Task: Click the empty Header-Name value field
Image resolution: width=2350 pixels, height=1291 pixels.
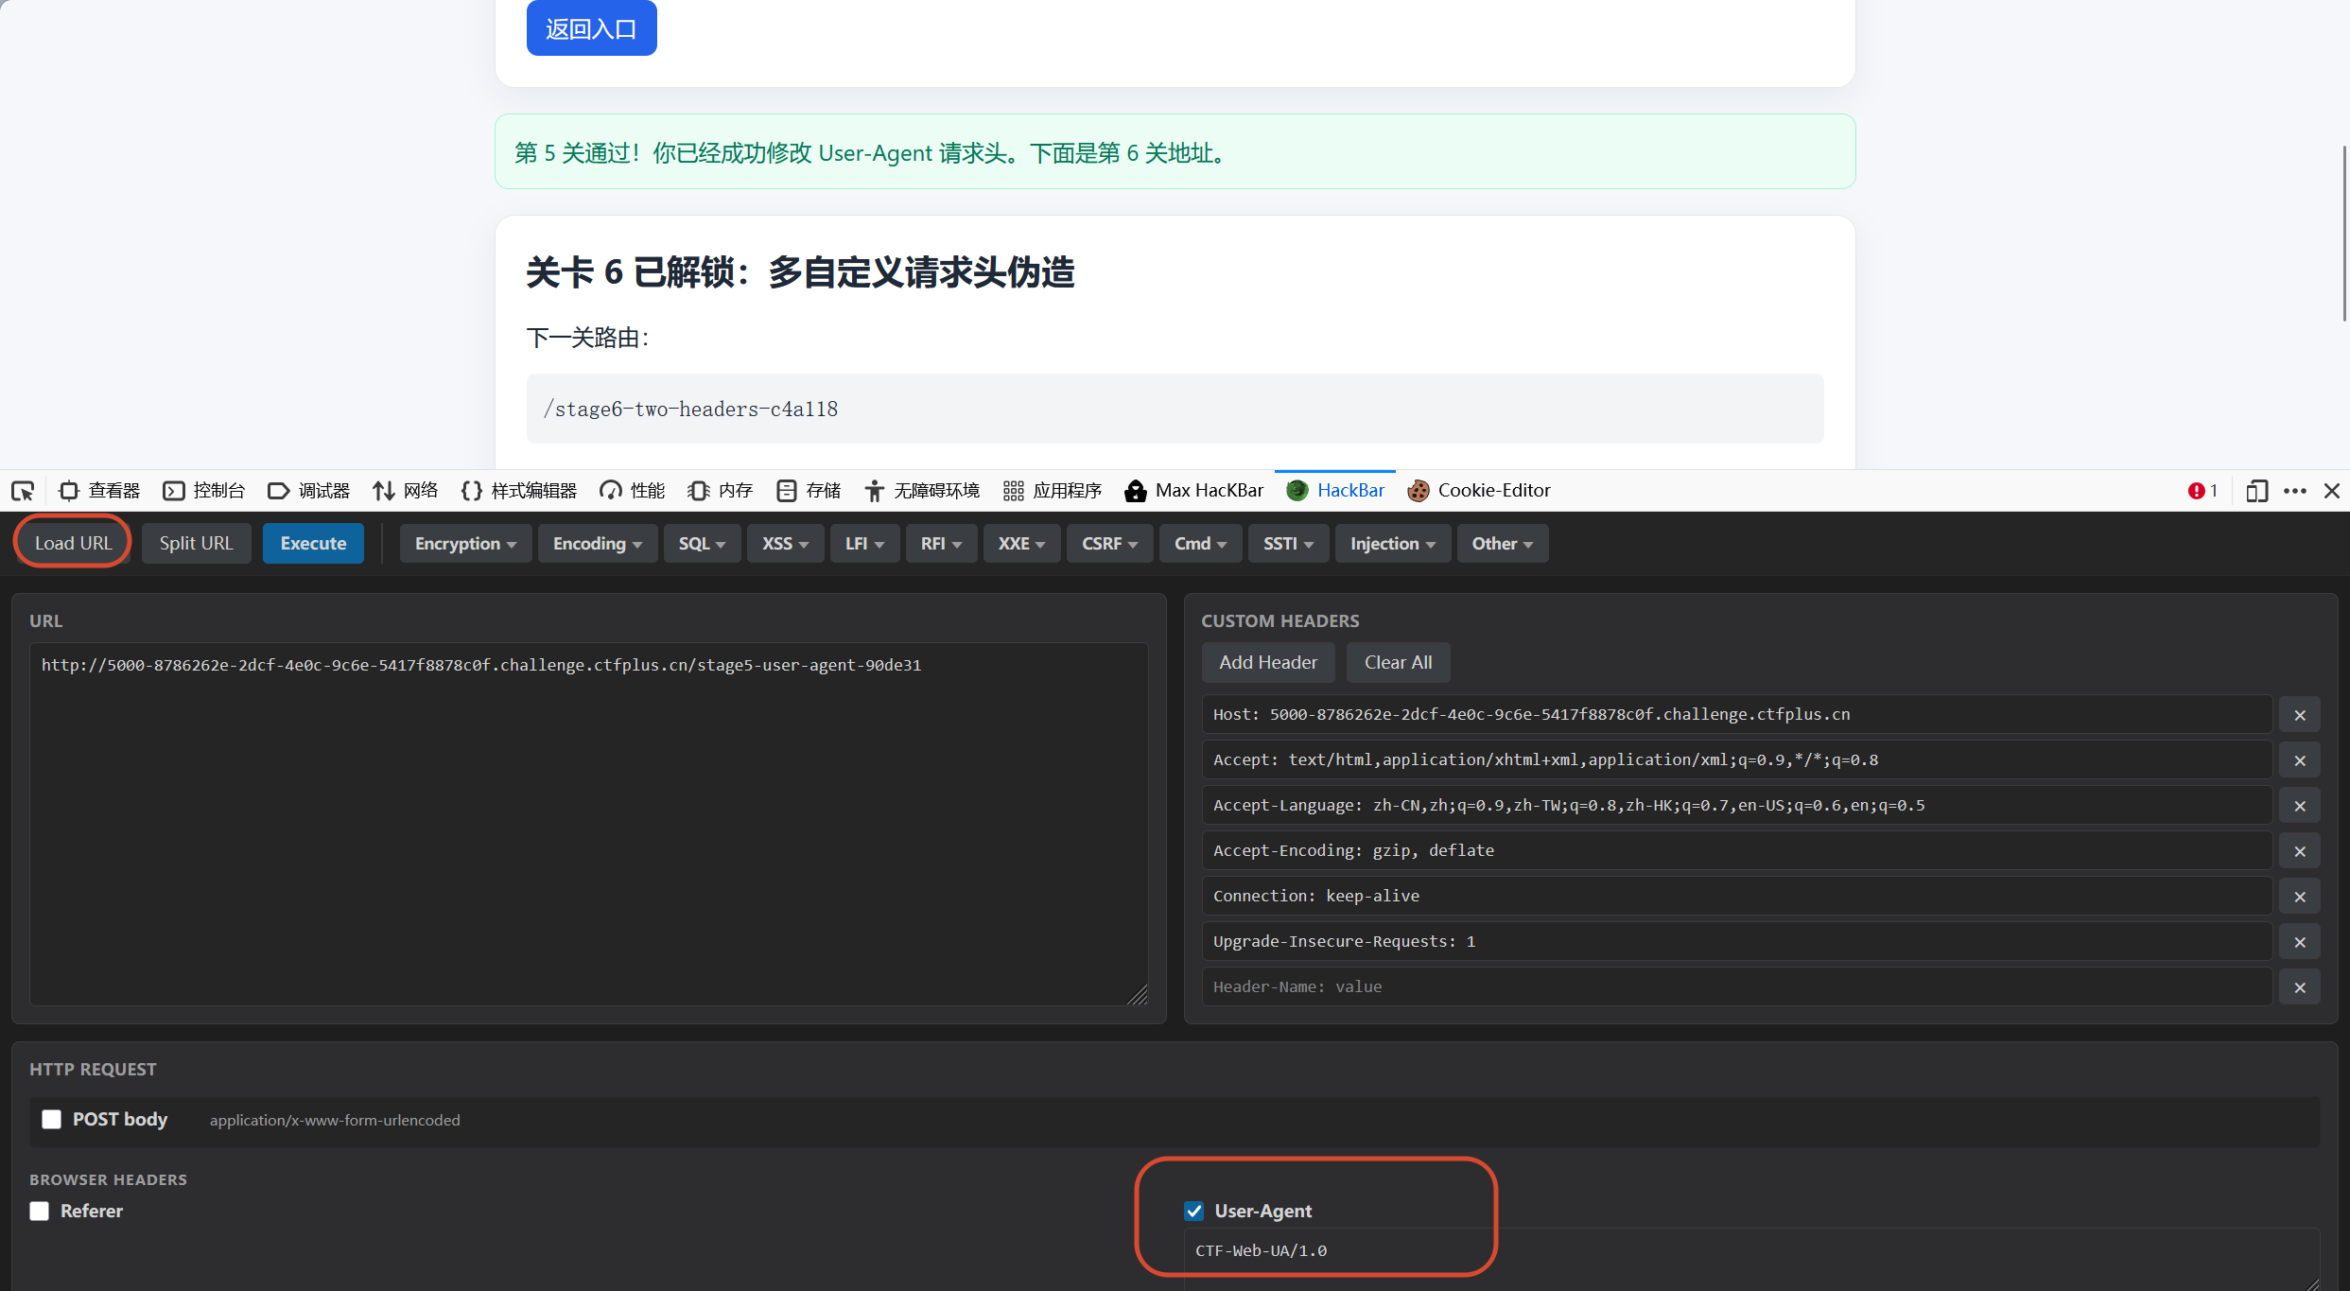Action: pyautogui.click(x=1736, y=986)
